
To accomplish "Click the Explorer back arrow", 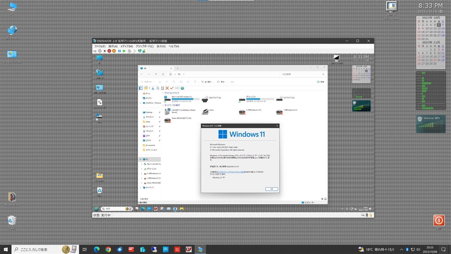I will (142, 74).
